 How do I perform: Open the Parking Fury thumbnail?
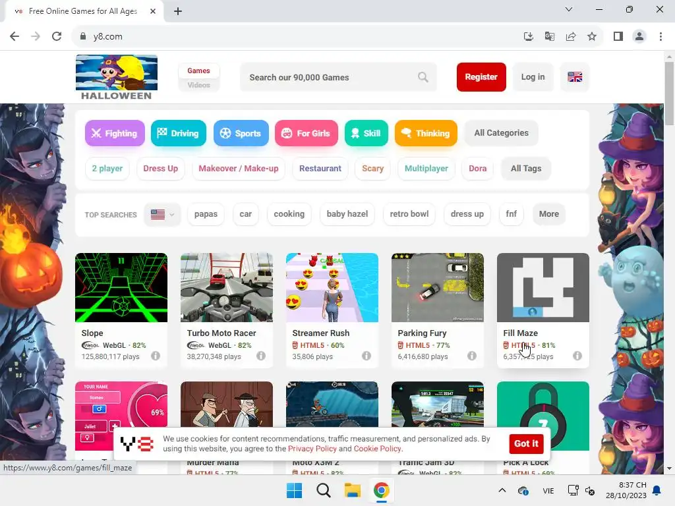click(438, 287)
